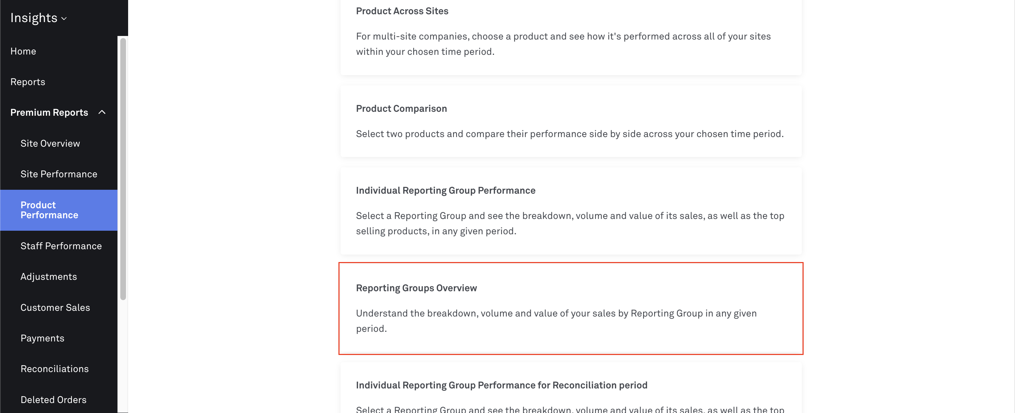Select Site Overview report
This screenshot has height=413, width=1015.
tap(50, 143)
